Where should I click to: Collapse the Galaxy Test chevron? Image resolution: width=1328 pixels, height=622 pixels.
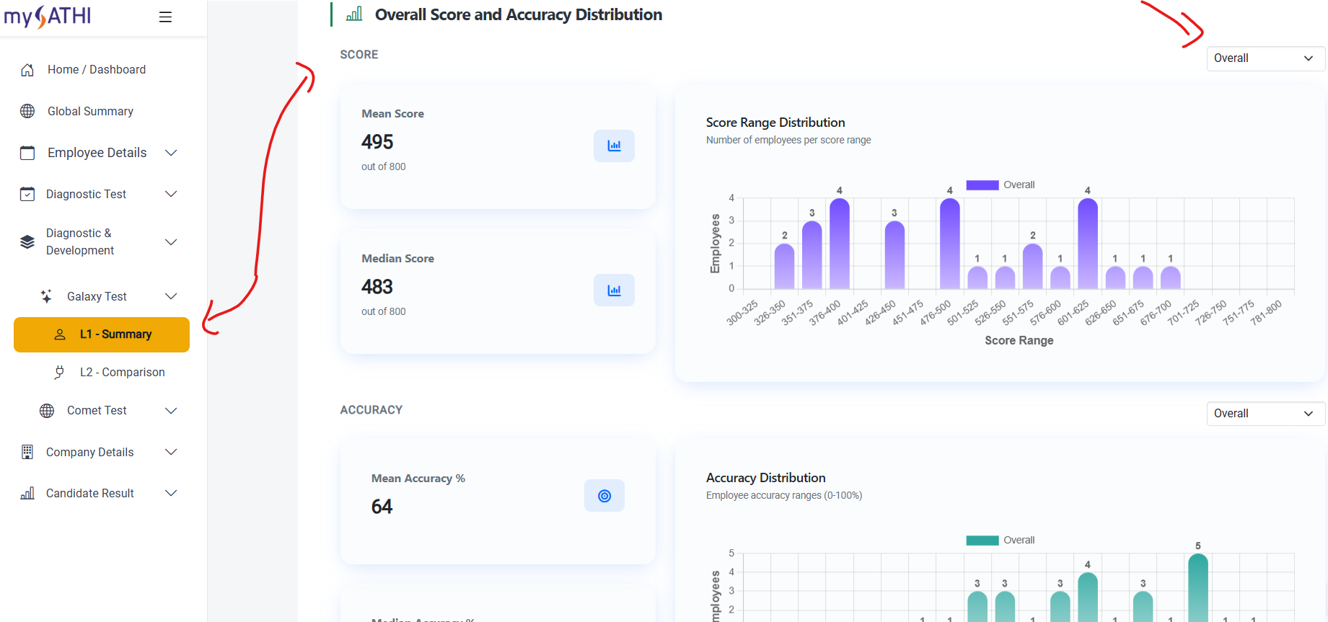171,296
